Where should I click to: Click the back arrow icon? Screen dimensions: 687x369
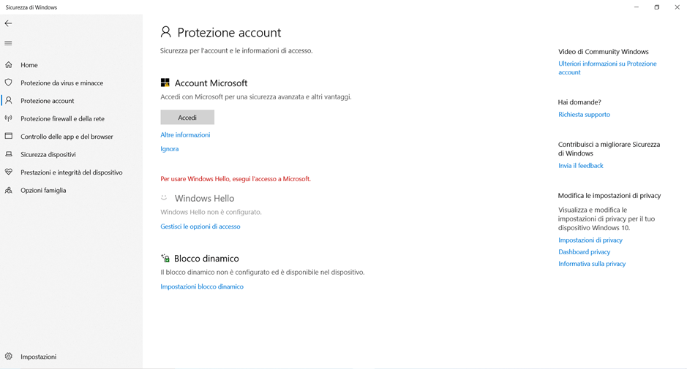tap(8, 23)
